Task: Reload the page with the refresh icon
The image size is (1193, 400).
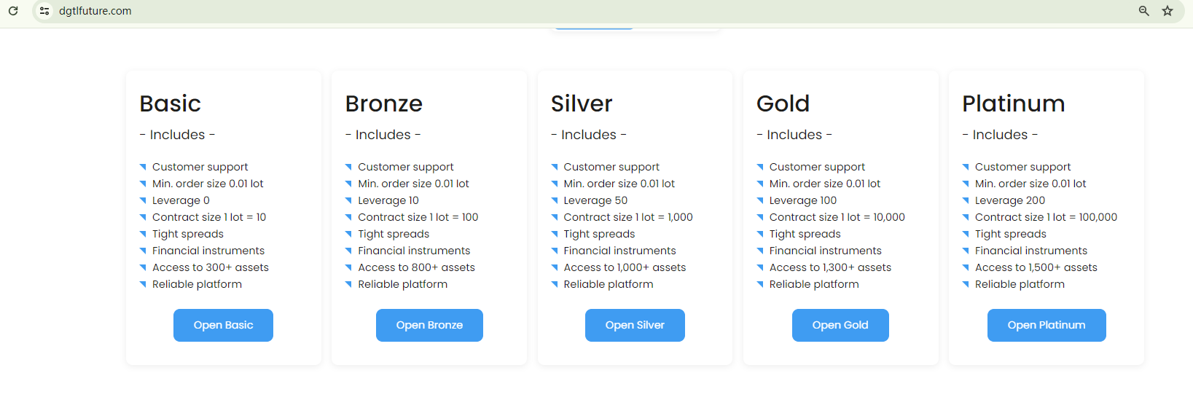Action: [13, 11]
